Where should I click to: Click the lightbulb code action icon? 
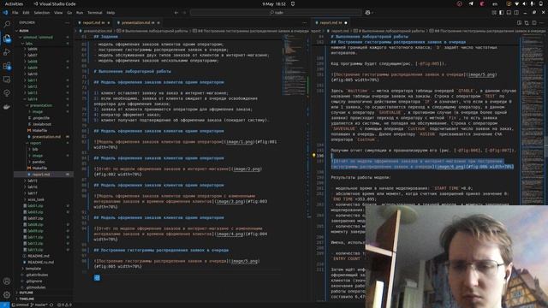tap(314, 156)
